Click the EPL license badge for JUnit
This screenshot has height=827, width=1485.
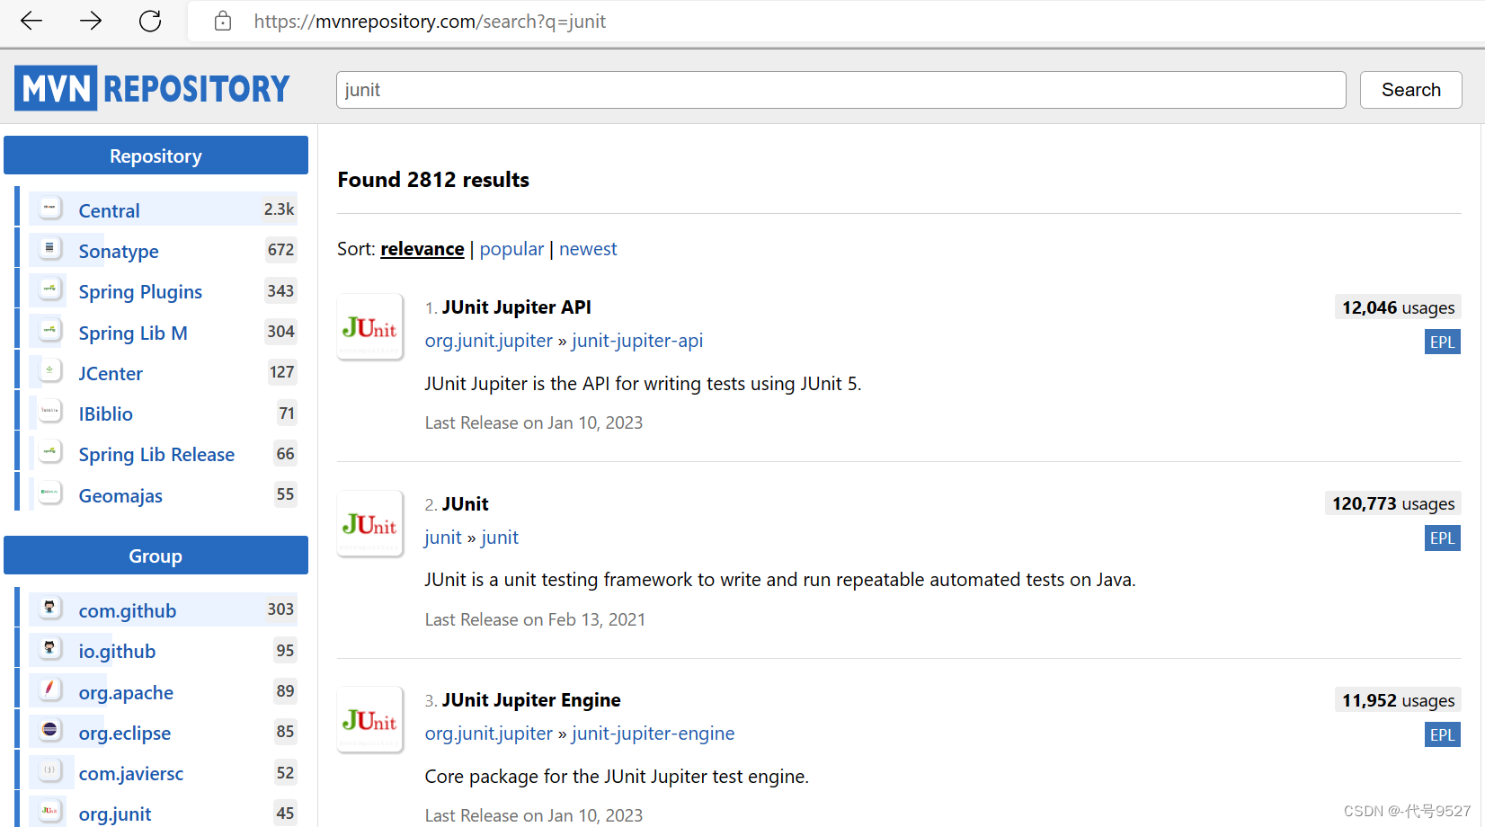pyautogui.click(x=1442, y=538)
